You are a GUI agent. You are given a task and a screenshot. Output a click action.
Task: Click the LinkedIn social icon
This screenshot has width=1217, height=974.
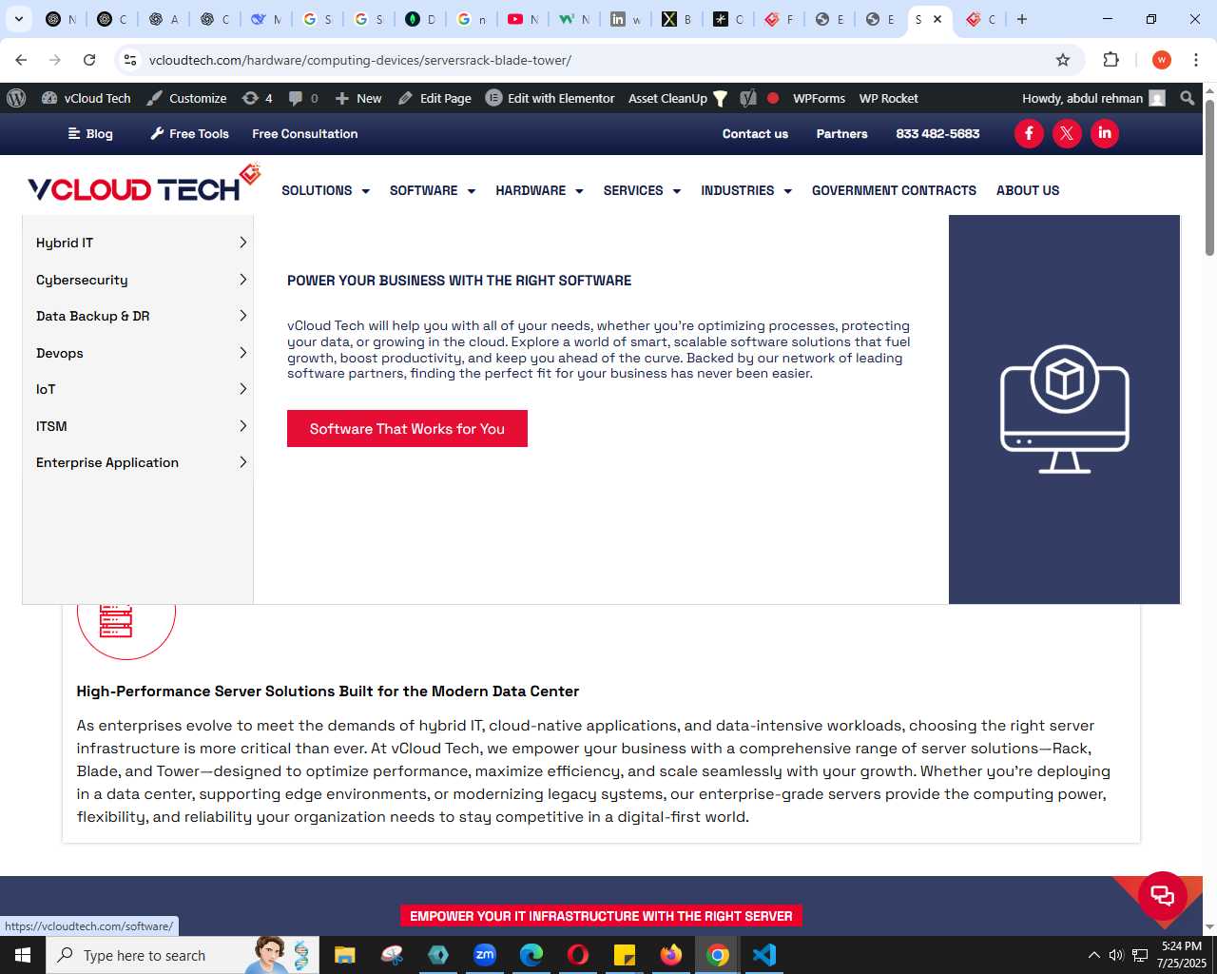coord(1105,133)
